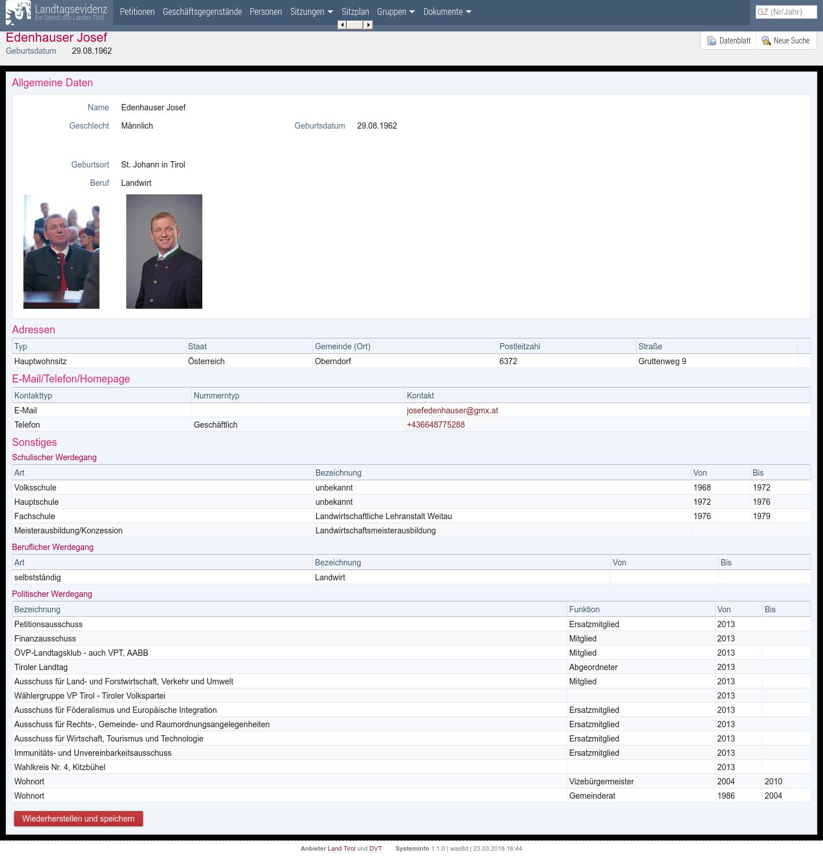Image resolution: width=823 pixels, height=857 pixels.
Task: Click the left scroll arrow under navigation
Action: coord(342,25)
